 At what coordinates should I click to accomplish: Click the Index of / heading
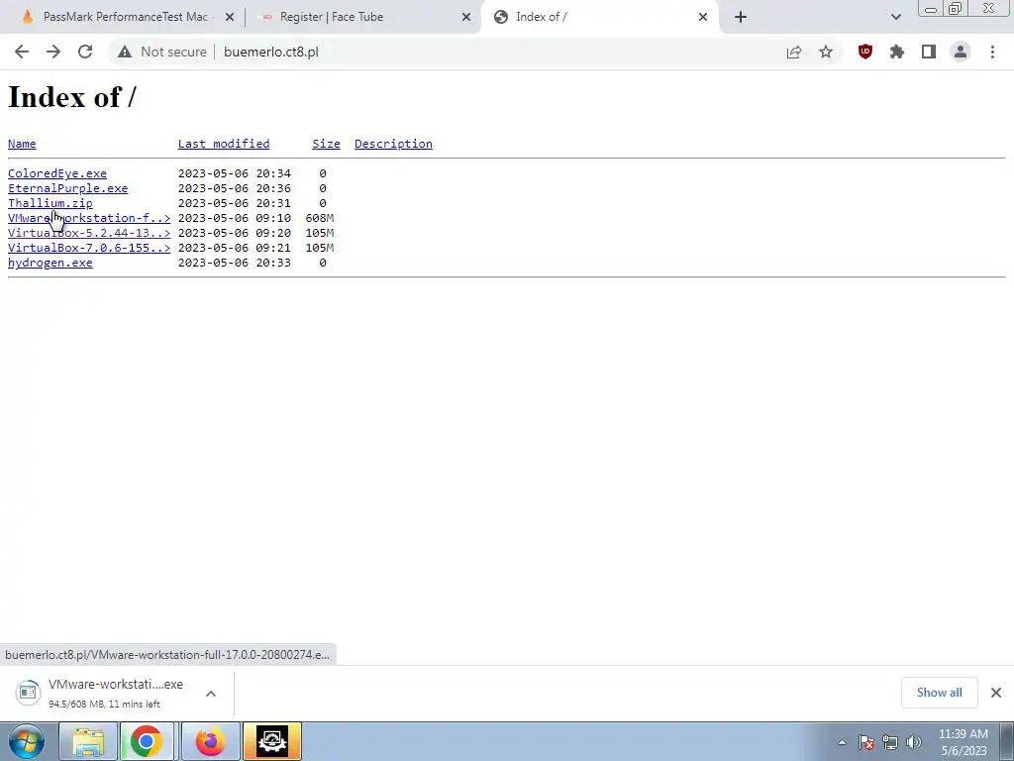[71, 97]
